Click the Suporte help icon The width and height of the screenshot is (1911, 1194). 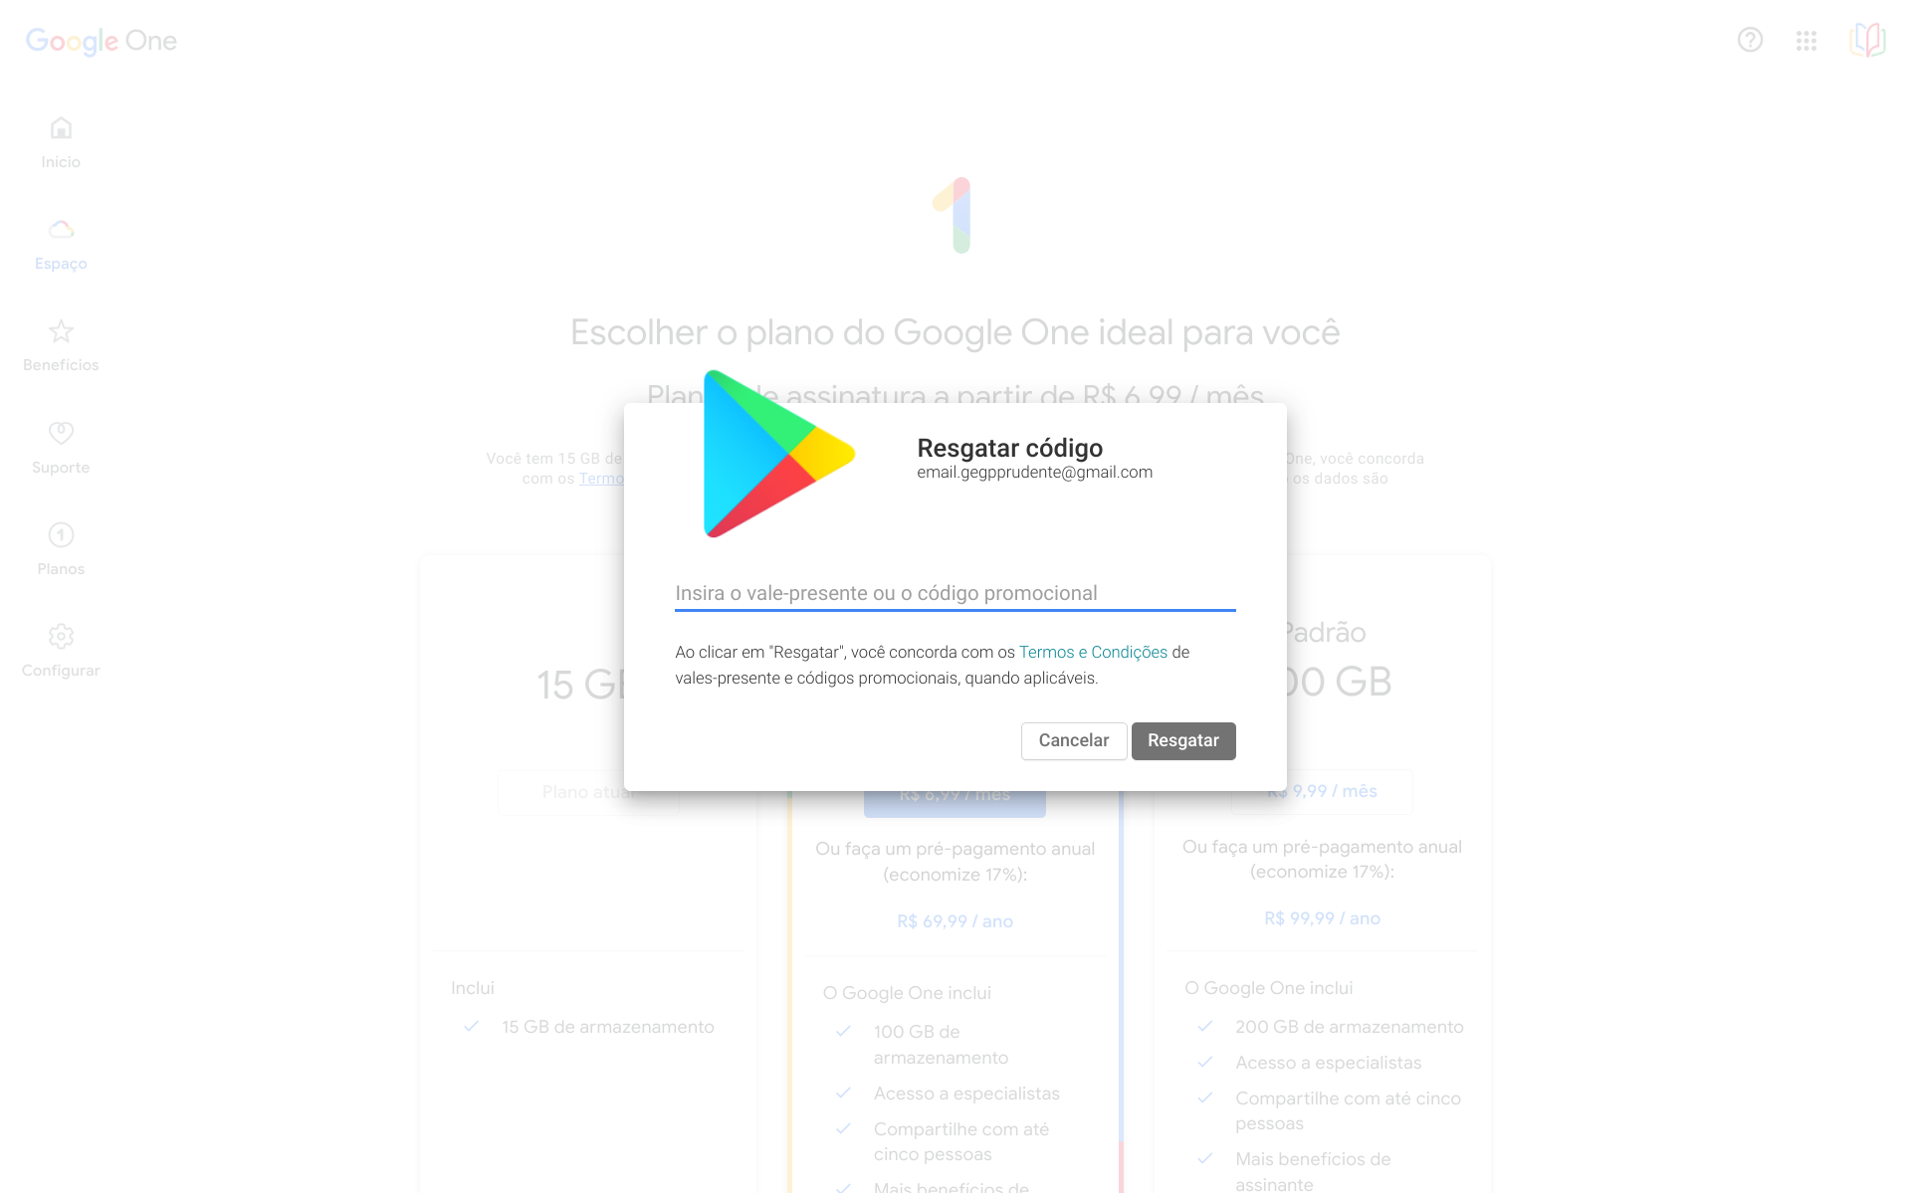point(62,435)
